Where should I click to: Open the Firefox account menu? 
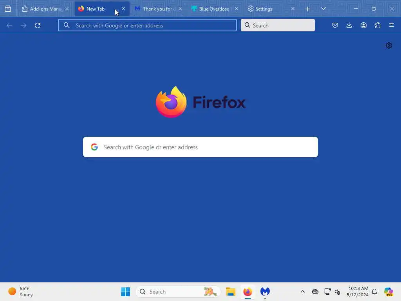[x=363, y=25]
